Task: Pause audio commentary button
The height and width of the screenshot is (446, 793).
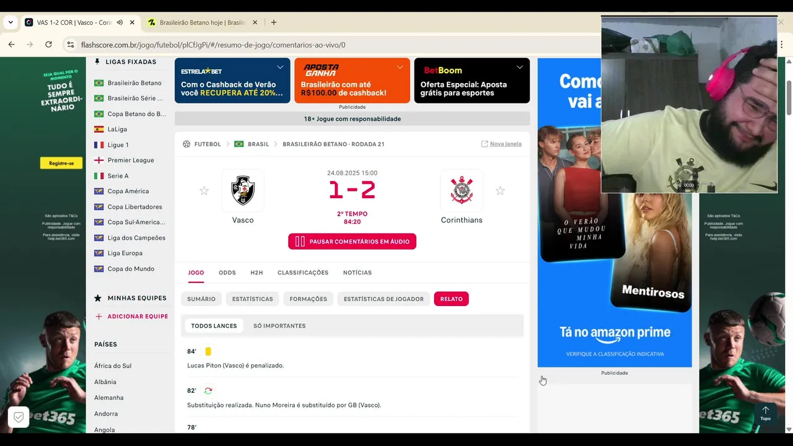Action: (352, 242)
